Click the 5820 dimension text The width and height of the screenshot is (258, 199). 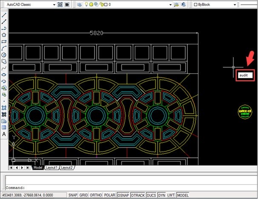pos(96,33)
